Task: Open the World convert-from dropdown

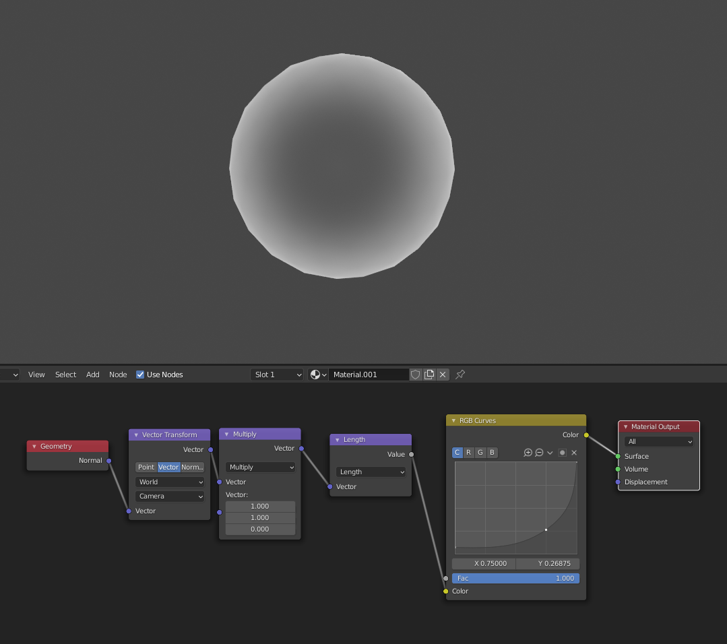Action: [170, 482]
